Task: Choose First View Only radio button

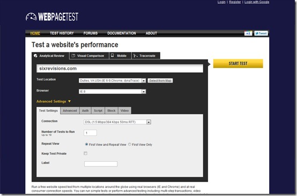Action: [x=130, y=144]
